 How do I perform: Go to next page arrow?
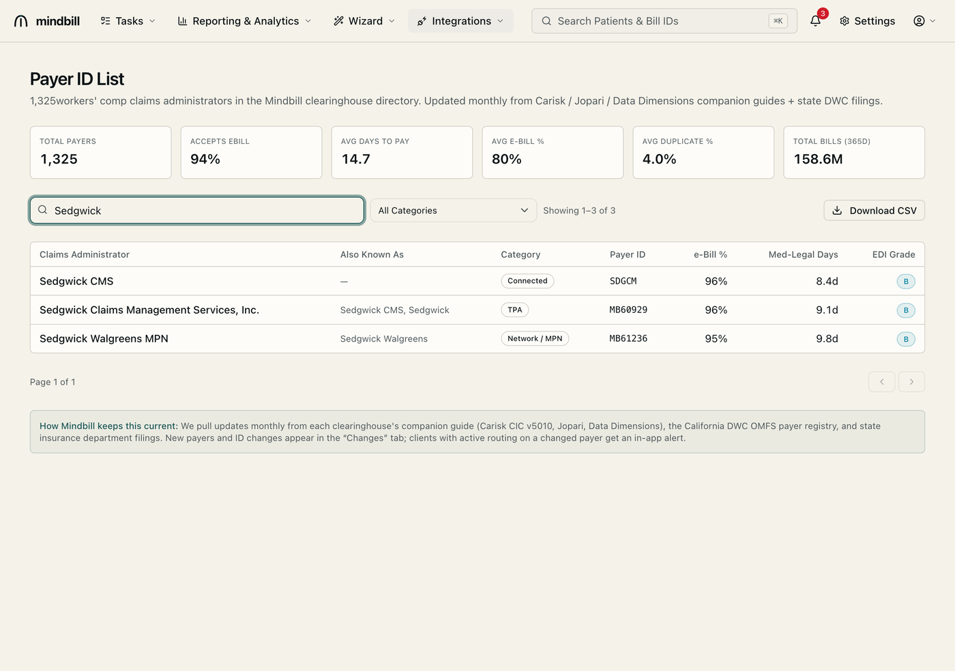coord(911,382)
